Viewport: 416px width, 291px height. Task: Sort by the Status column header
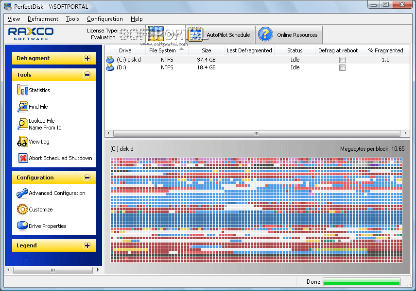[295, 50]
